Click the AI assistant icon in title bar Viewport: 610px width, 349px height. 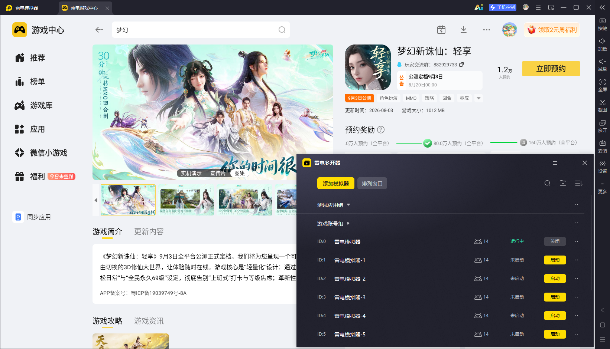point(479,7)
